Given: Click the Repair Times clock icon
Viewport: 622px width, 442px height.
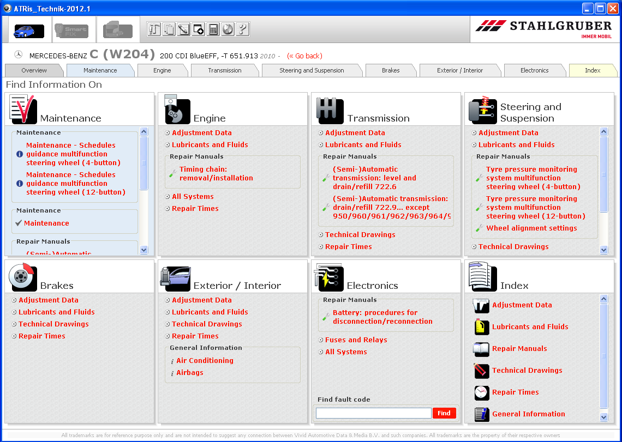Looking at the screenshot, I should [481, 392].
